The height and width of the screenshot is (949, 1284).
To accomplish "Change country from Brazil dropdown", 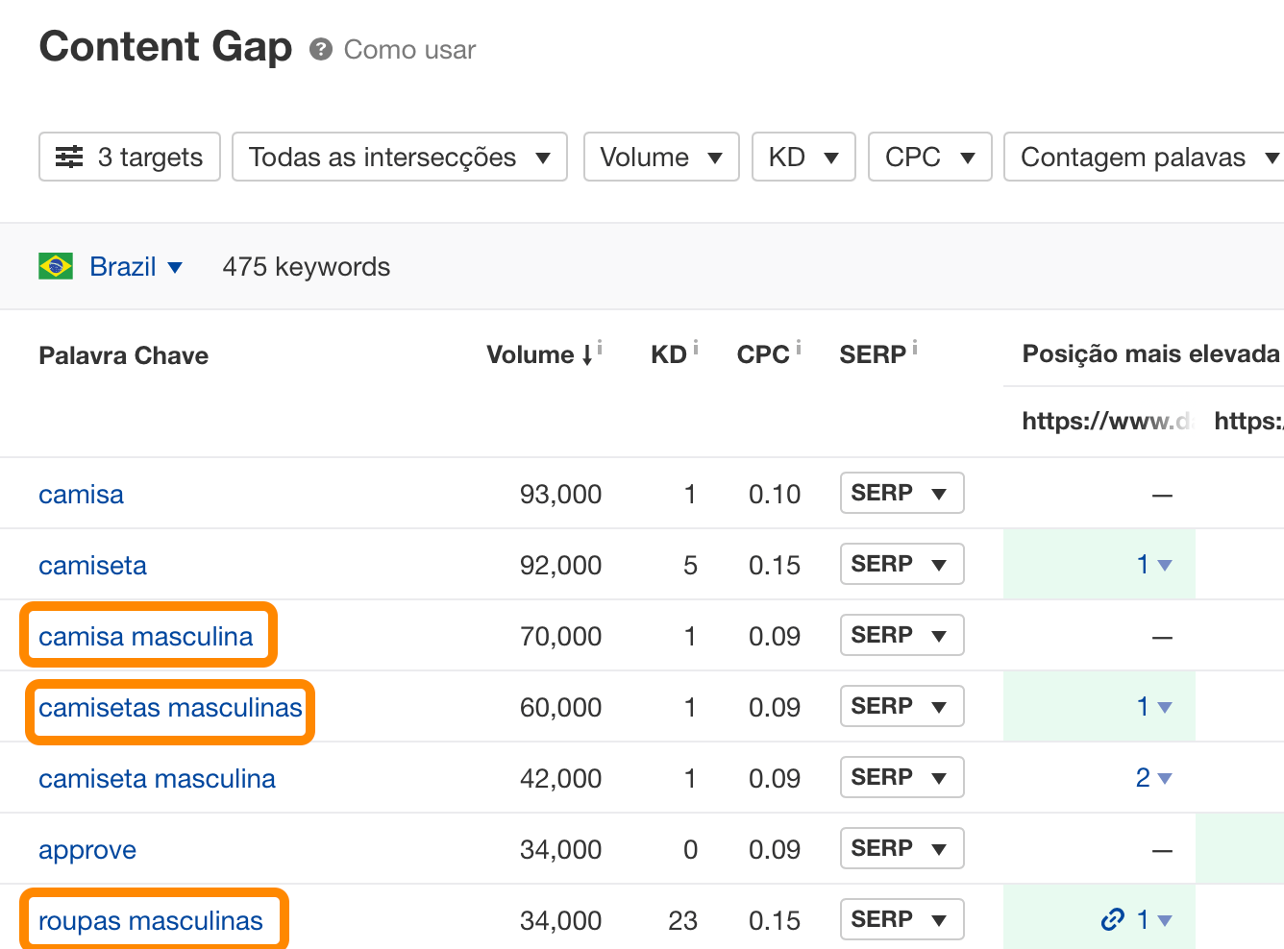I will pyautogui.click(x=136, y=266).
